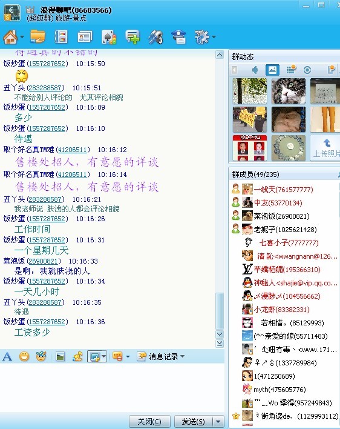
Task: Open 消息记录 message history
Action: pyautogui.click(x=157, y=356)
